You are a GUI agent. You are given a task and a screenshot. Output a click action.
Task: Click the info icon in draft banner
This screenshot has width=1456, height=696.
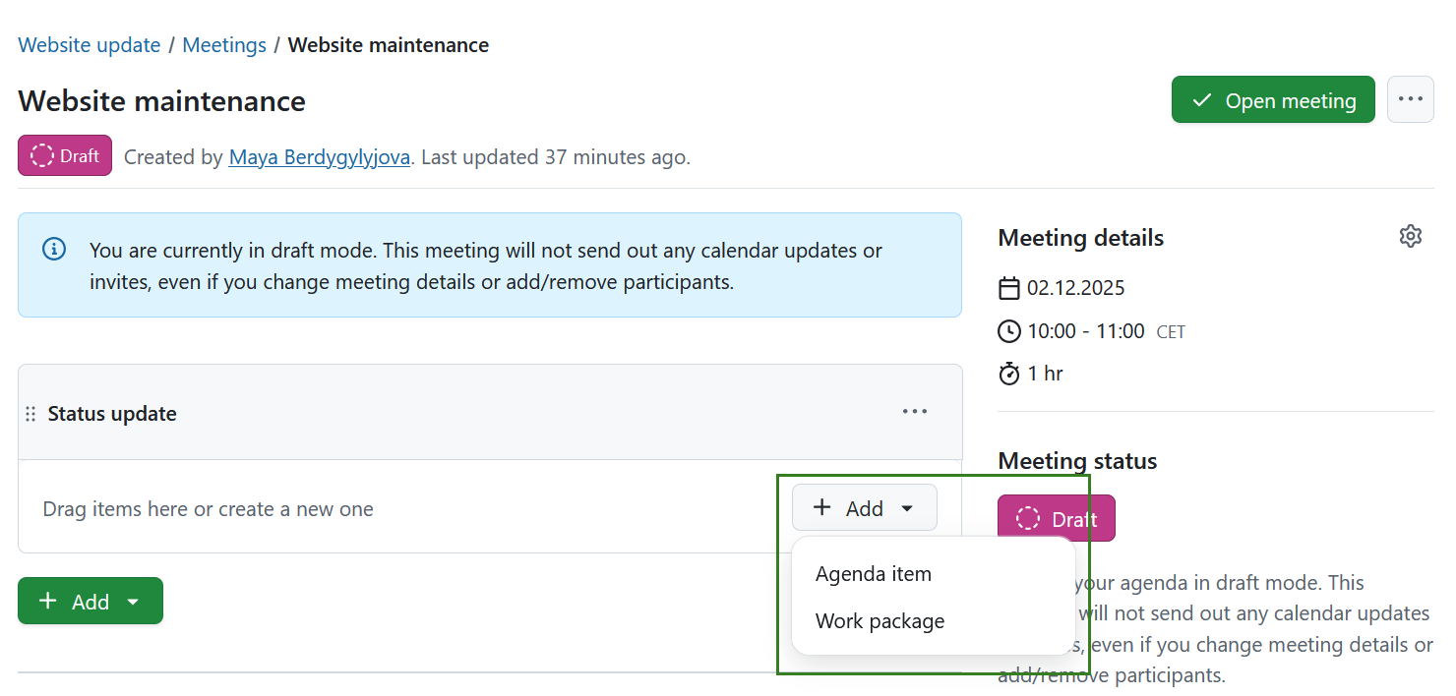point(54,250)
